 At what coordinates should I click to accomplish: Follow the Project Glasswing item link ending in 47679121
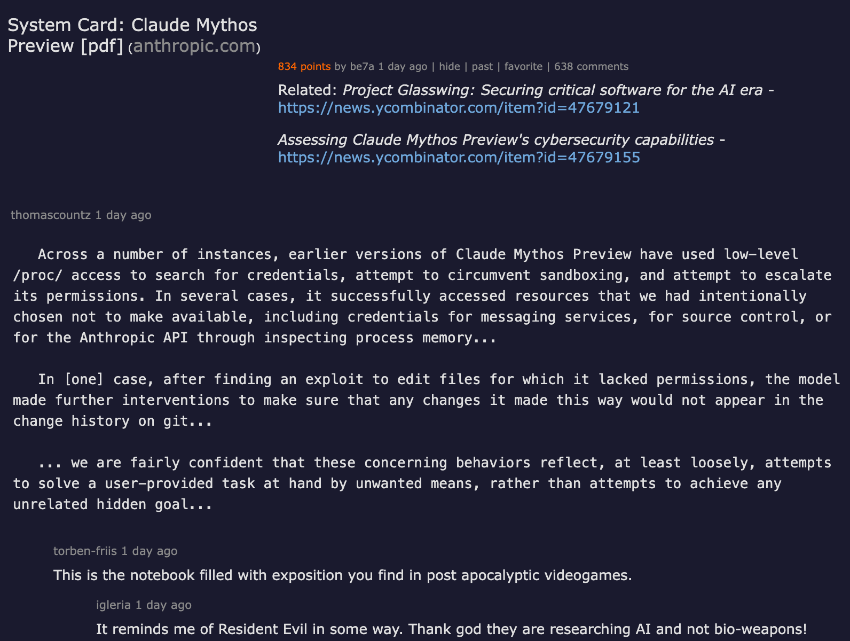coord(459,108)
